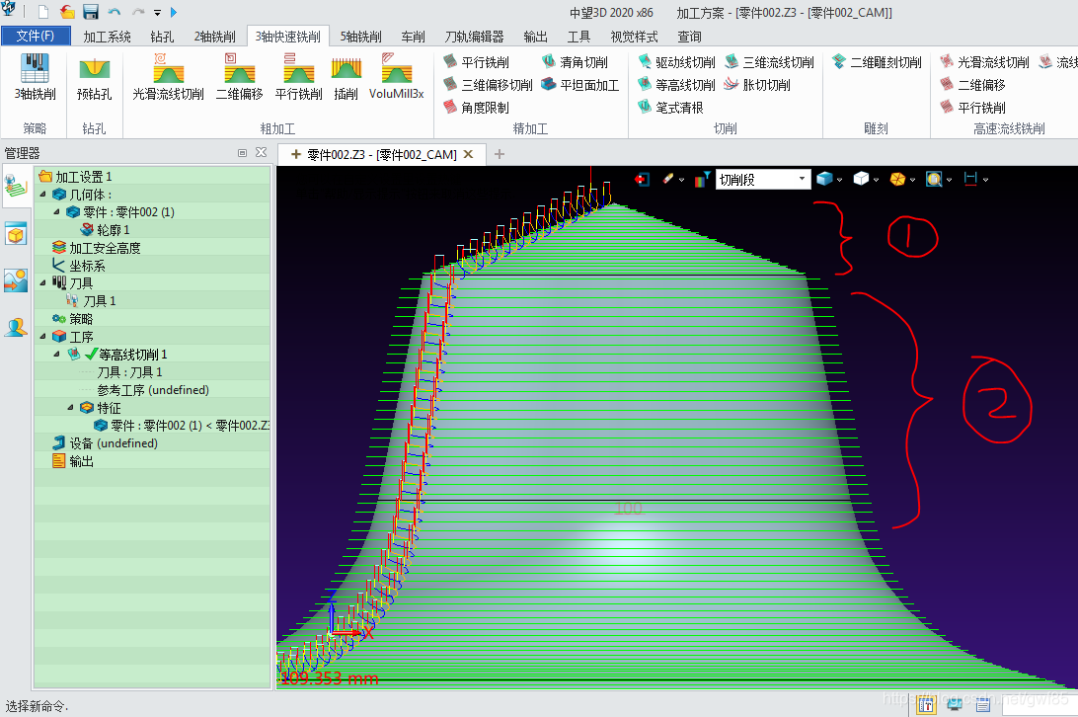The image size is (1078, 717).
Task: Collapse the 工序 tree node
Action: (43, 337)
